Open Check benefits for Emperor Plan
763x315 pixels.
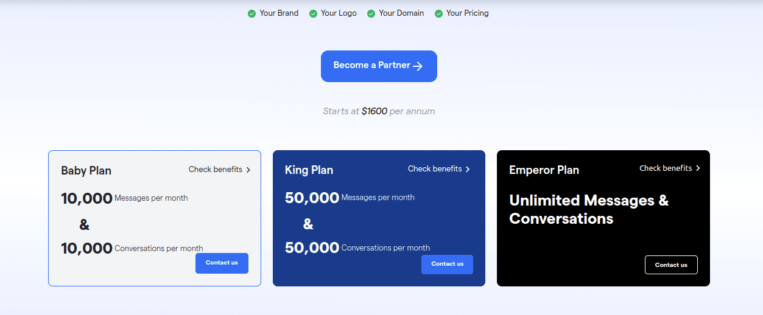click(670, 168)
